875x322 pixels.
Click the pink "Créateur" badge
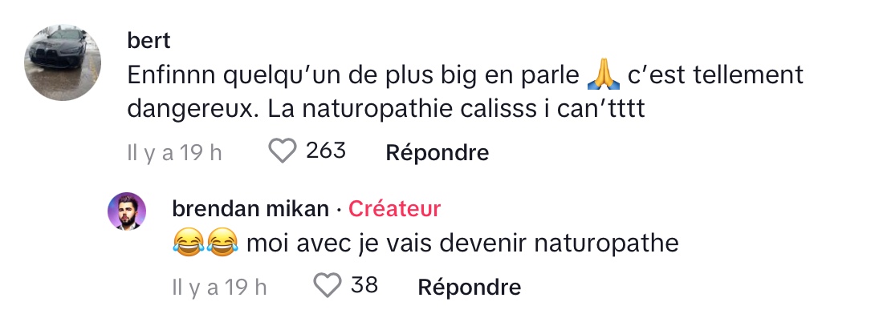[x=395, y=209]
